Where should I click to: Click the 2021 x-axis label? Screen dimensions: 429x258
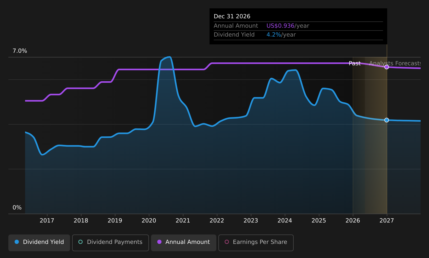[x=183, y=221]
